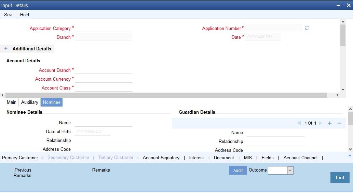Click the Application Number field

(x=273, y=28)
